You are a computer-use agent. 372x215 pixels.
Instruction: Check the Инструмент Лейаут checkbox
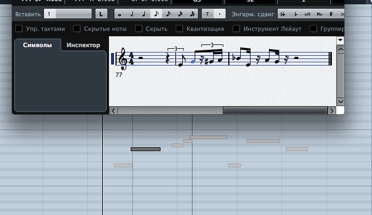pyautogui.click(x=236, y=29)
